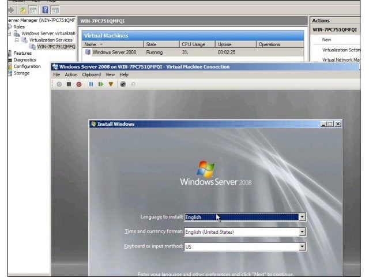This screenshot has width=369, height=277.
Task: Click the forward arrow in Server Manager toolbar
Action: click(x=11, y=10)
